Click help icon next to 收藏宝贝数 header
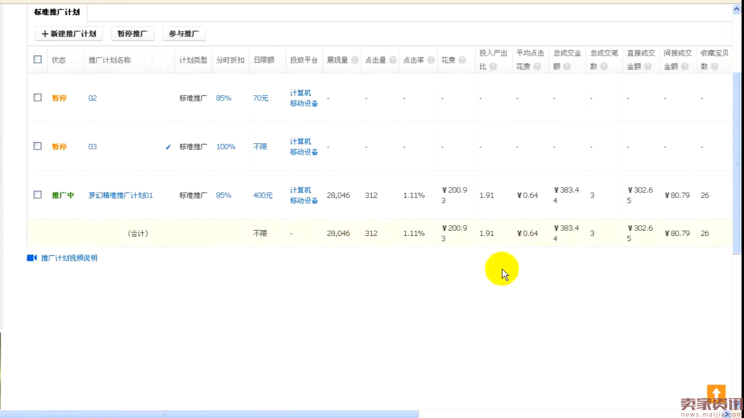744x418 pixels. tap(714, 66)
